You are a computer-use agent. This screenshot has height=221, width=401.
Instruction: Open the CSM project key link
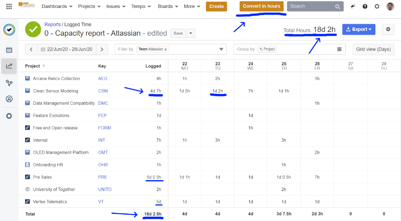coord(103,91)
